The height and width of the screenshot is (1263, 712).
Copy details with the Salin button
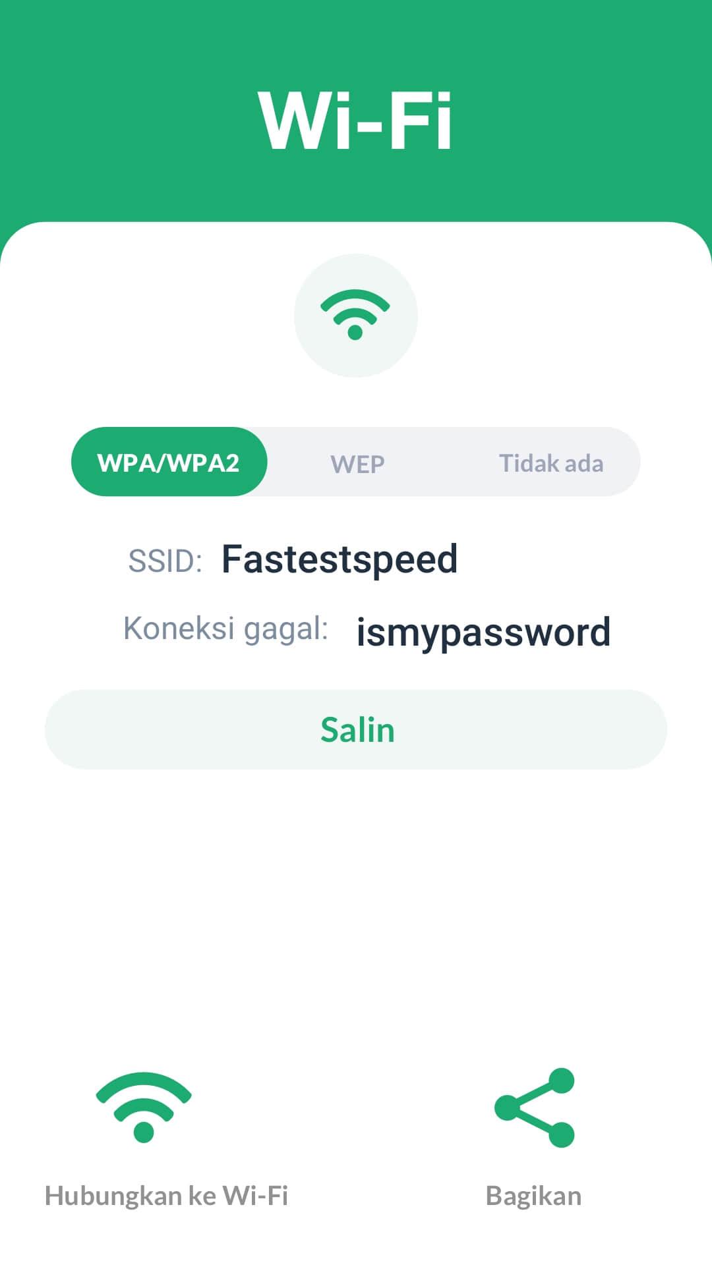[356, 729]
